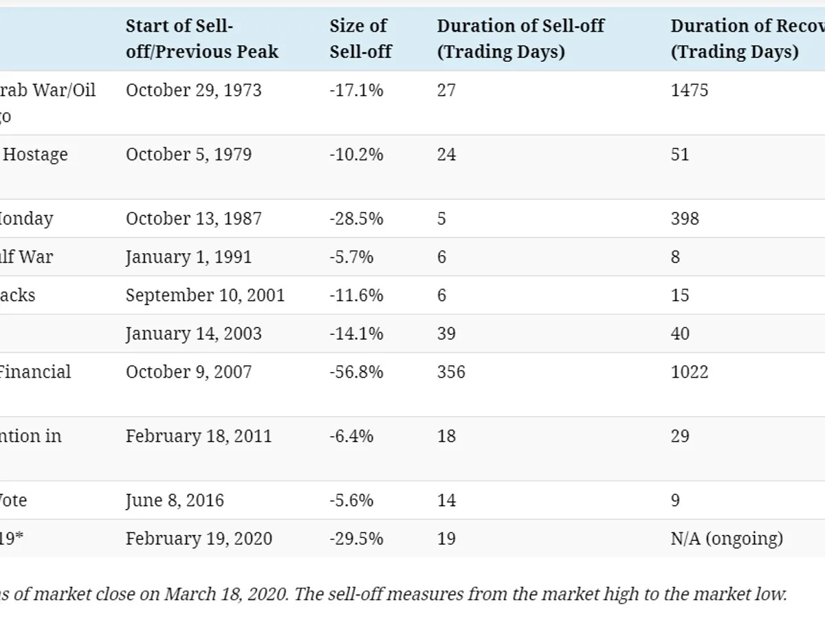This screenshot has height=619, width=825.
Task: Click the February 18, 2011 date cell
Action: pyautogui.click(x=199, y=436)
